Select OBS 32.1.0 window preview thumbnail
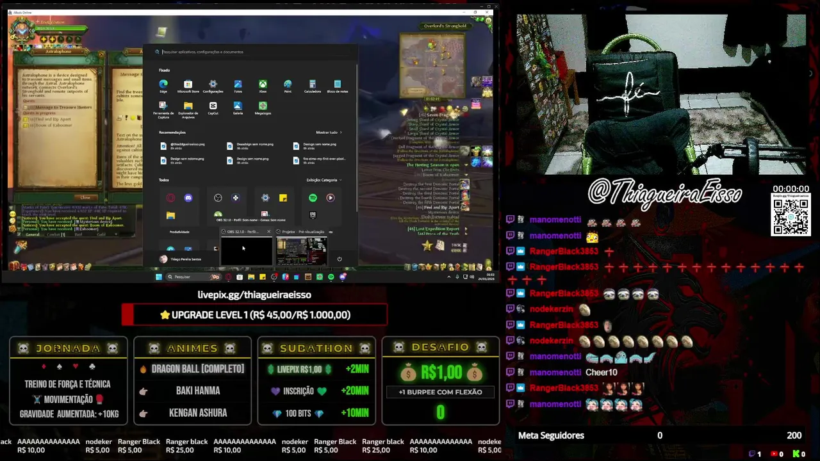This screenshot has width=820, height=461. 247,250
